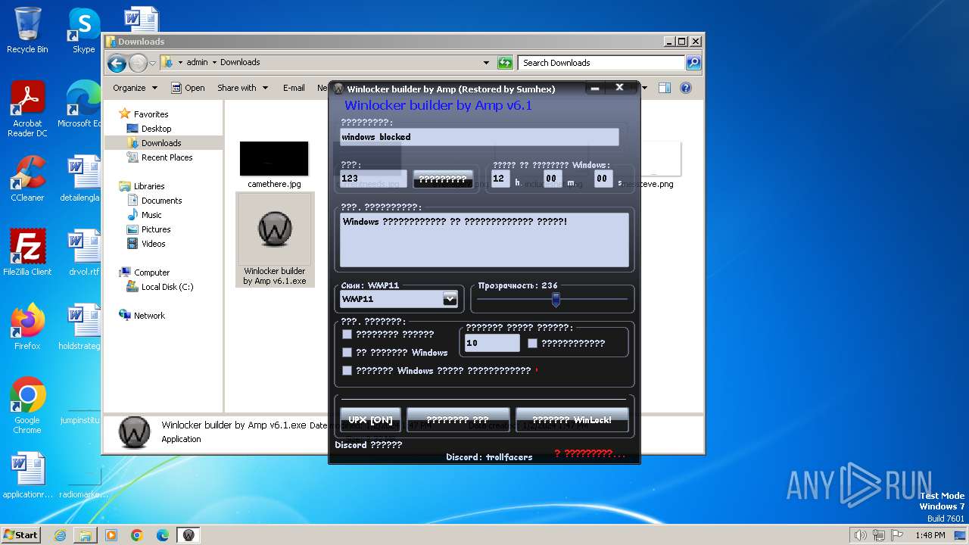Select the detailengla document on the desktop

(82, 179)
